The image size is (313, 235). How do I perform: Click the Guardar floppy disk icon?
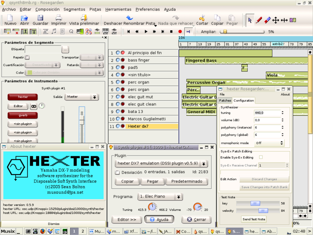click(40, 18)
